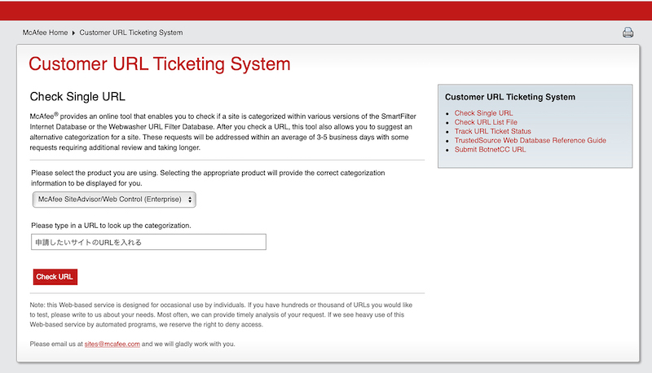Click the red page title heading
652x373 pixels.
click(x=159, y=64)
